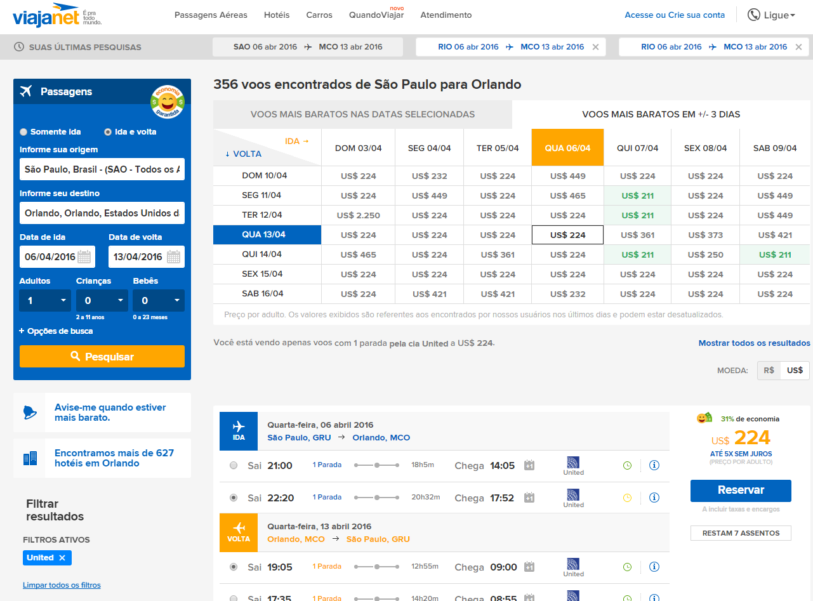Expand Opções de busca
This screenshot has width=813, height=601.
click(x=56, y=331)
